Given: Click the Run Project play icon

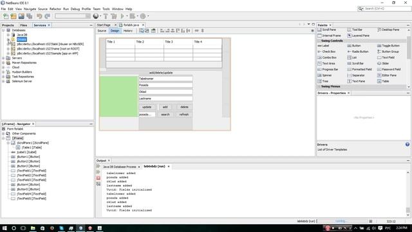Looking at the screenshot, I should tap(122, 16).
